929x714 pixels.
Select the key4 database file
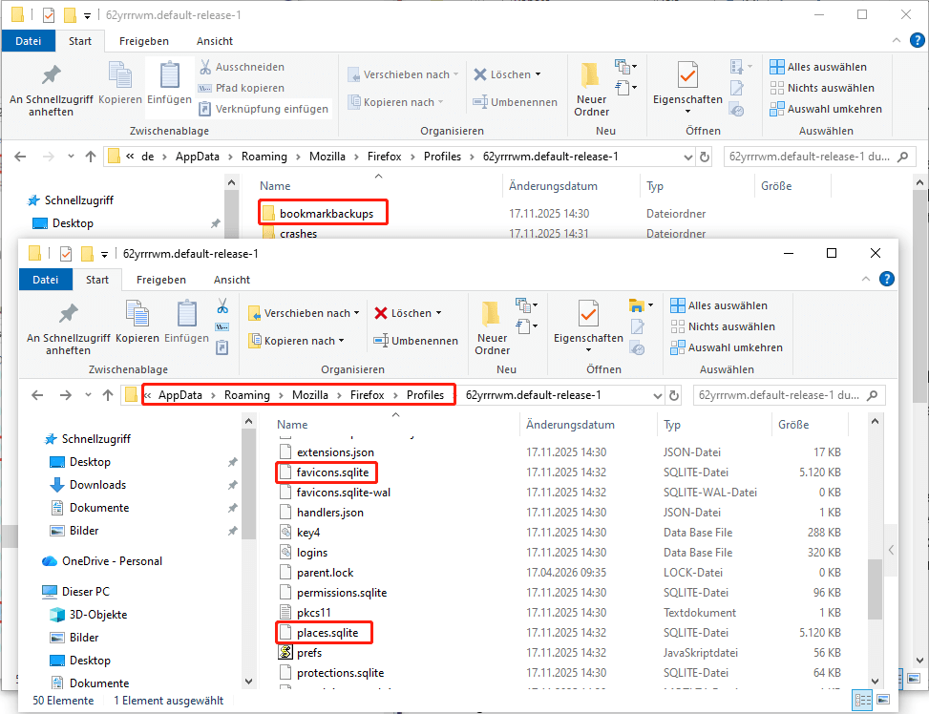(308, 532)
